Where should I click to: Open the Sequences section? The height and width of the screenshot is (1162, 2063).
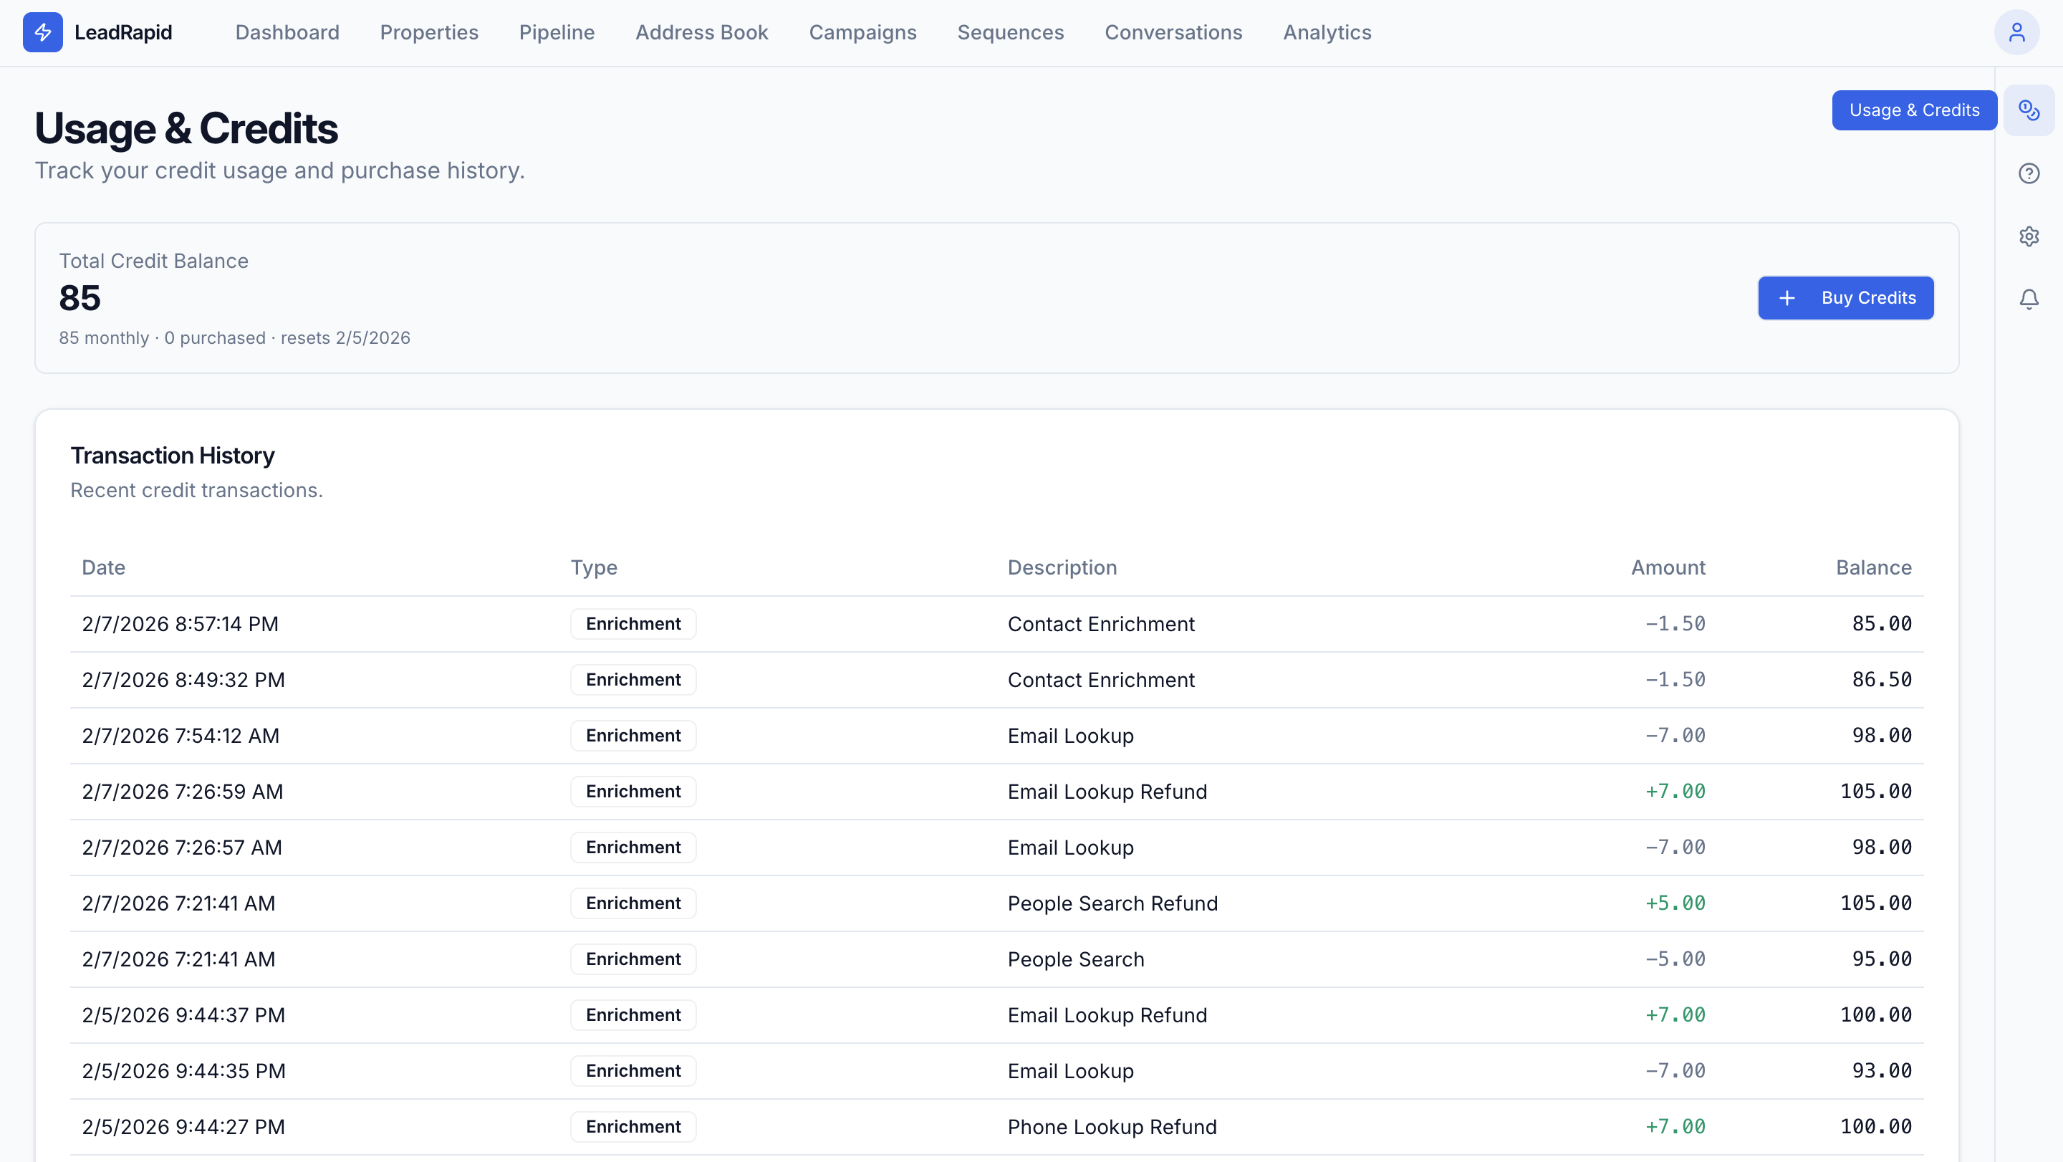point(1010,32)
